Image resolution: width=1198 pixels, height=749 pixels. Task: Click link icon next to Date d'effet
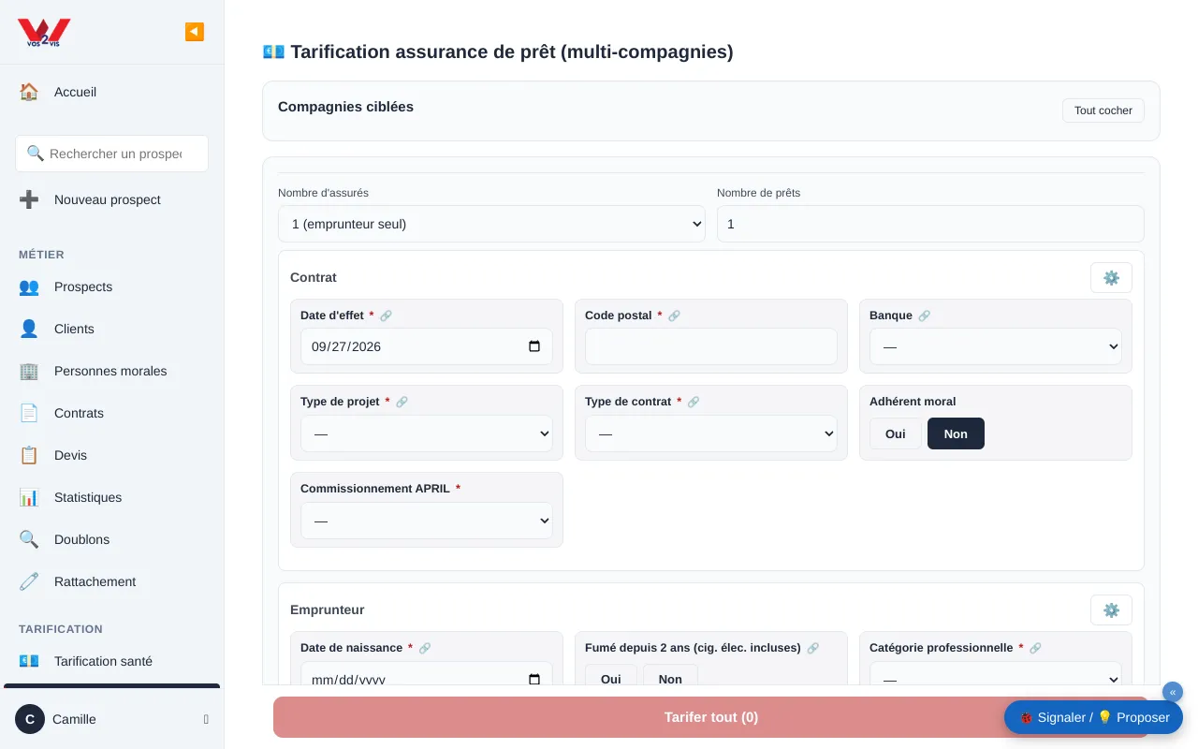[386, 316]
